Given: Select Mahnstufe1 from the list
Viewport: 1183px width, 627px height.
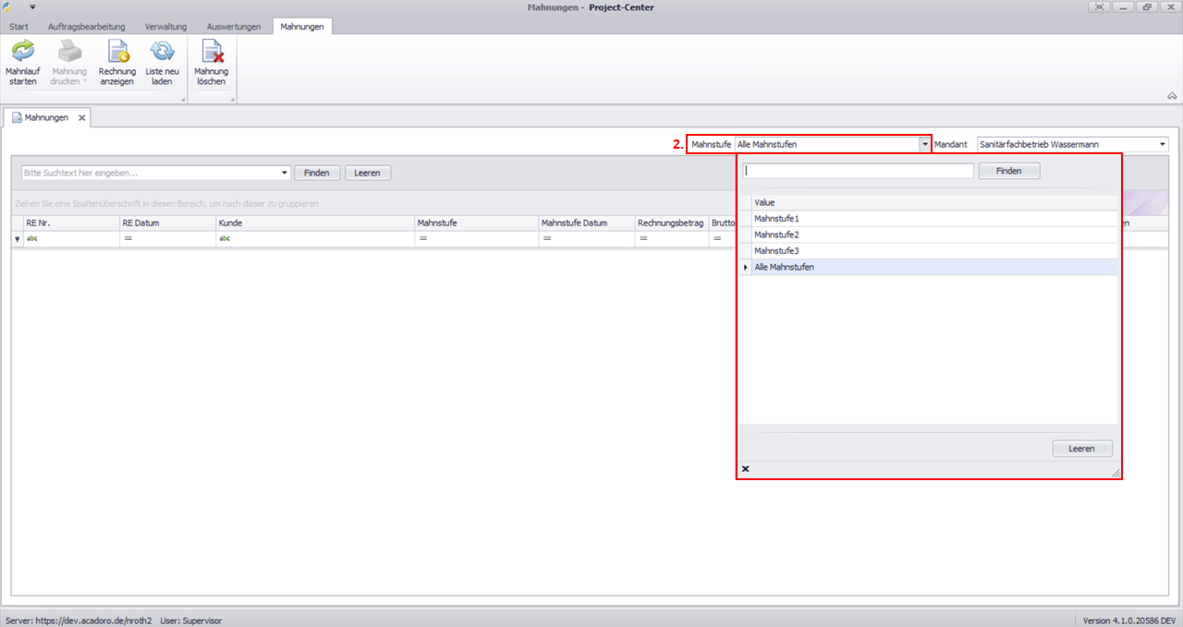Looking at the screenshot, I should click(x=776, y=219).
